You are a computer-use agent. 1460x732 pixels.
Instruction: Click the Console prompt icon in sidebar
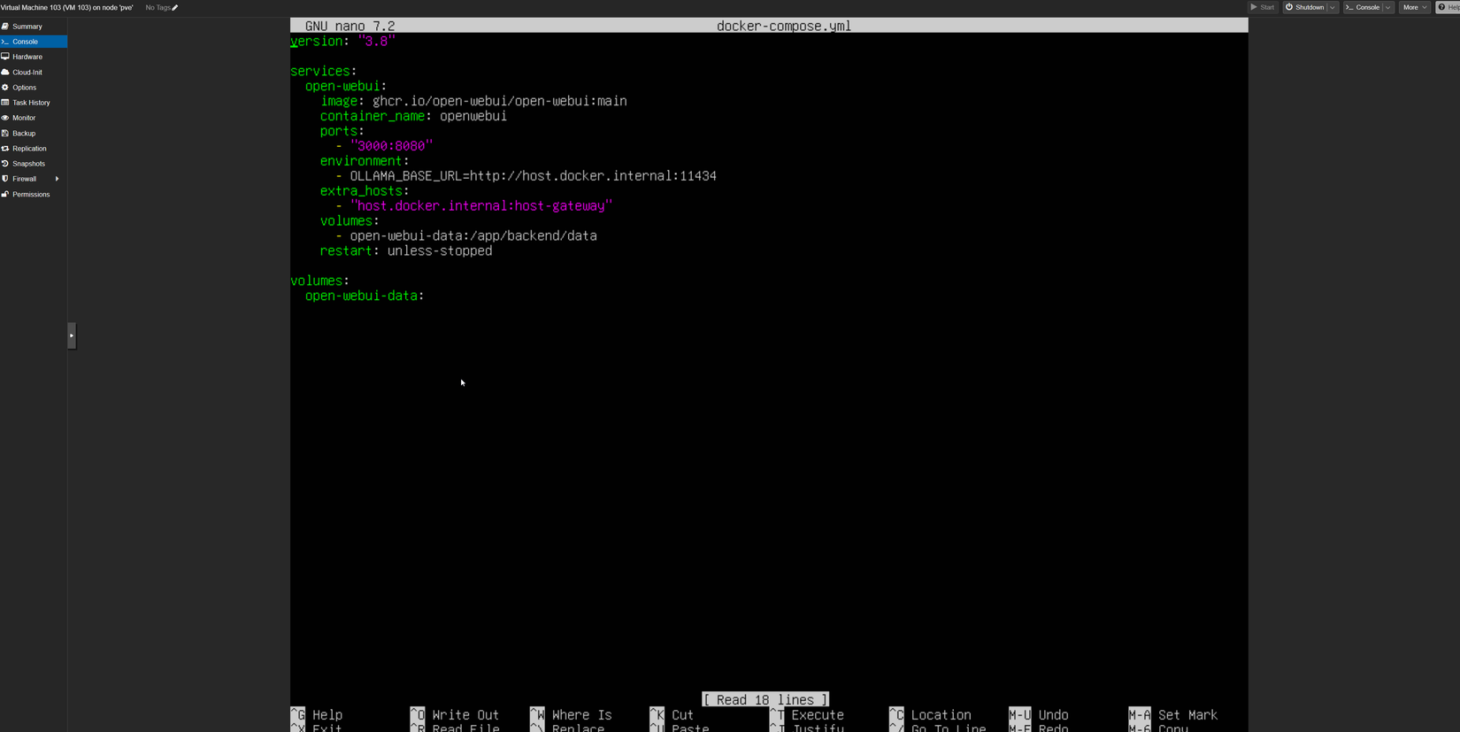tap(5, 42)
